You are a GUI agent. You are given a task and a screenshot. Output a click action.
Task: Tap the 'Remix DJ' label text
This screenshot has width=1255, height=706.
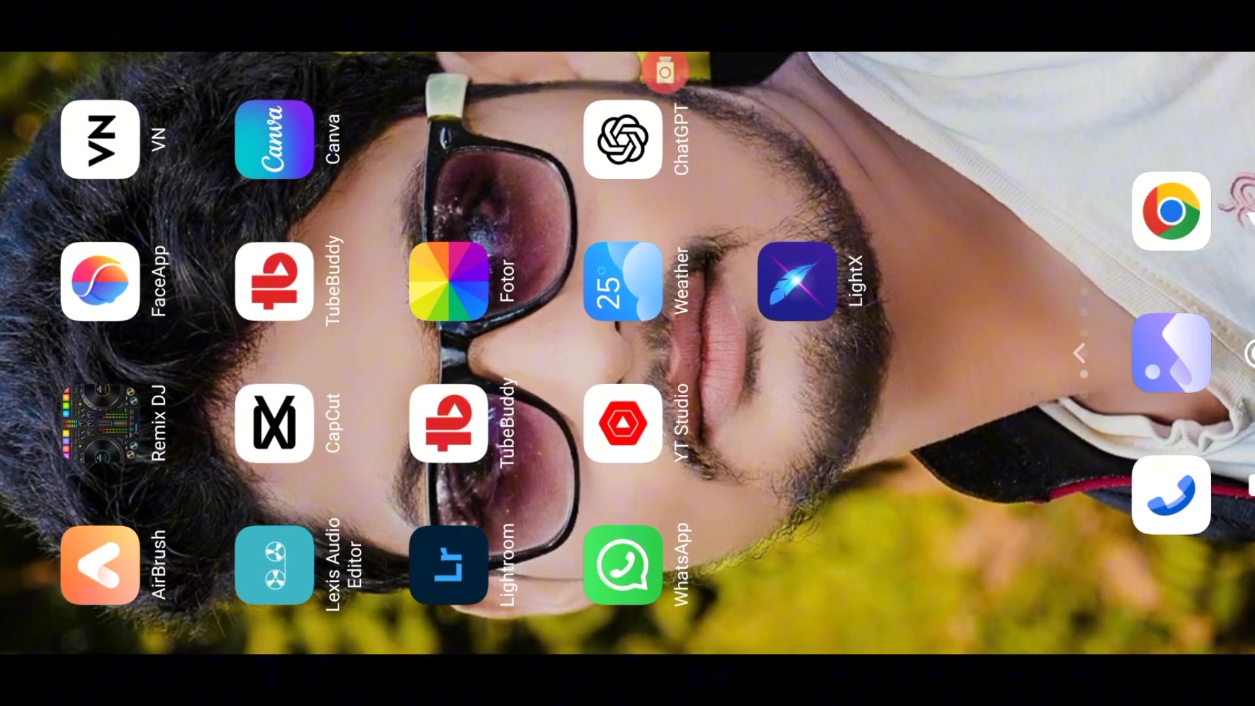pyautogui.click(x=158, y=424)
